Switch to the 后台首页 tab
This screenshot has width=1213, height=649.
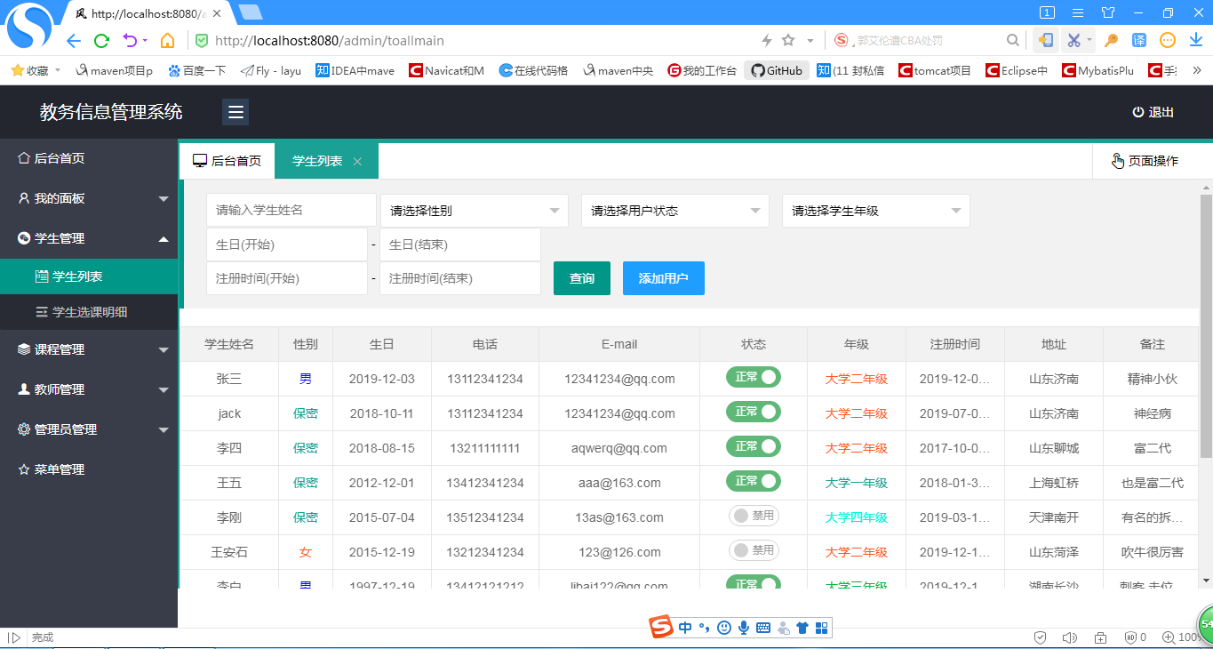click(x=227, y=161)
